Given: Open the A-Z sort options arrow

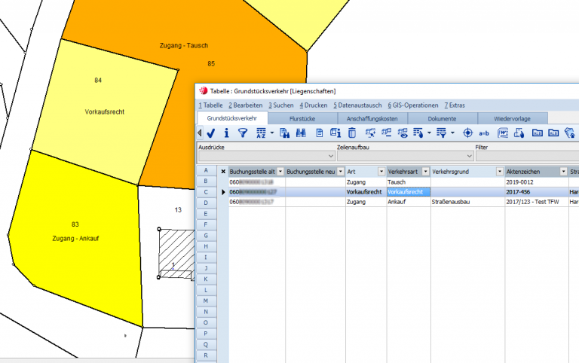Looking at the screenshot, I should tap(271, 133).
